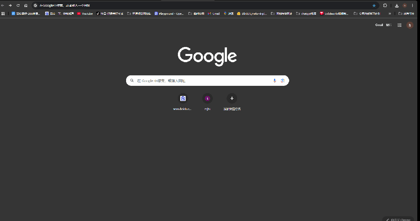Click the blue bookmark star in the address bar
Screen dimensions: 420x221
374,5
